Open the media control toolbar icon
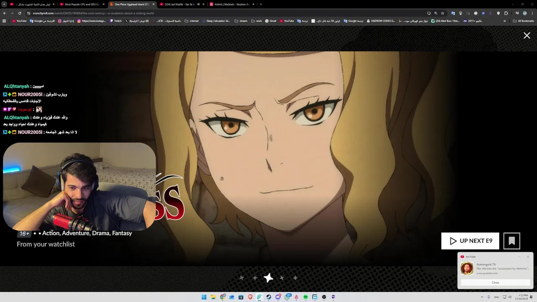Image resolution: width=537 pixels, height=302 pixels. pyautogui.click(x=517, y=13)
